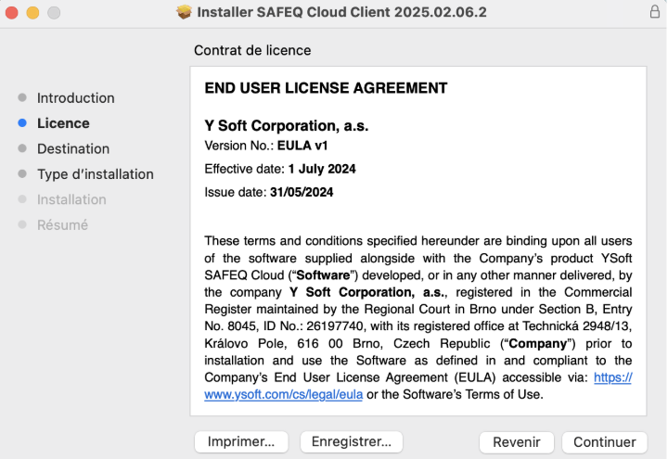Select the Licence step in sidebar
668x459 pixels.
[63, 123]
